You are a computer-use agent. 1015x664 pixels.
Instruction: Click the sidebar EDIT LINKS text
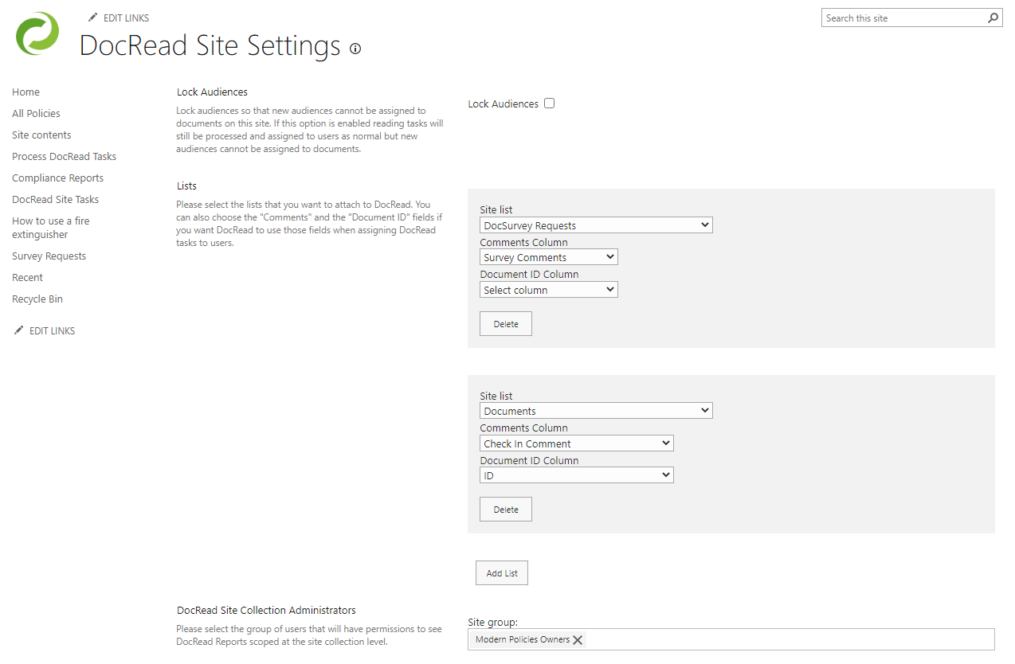52,330
